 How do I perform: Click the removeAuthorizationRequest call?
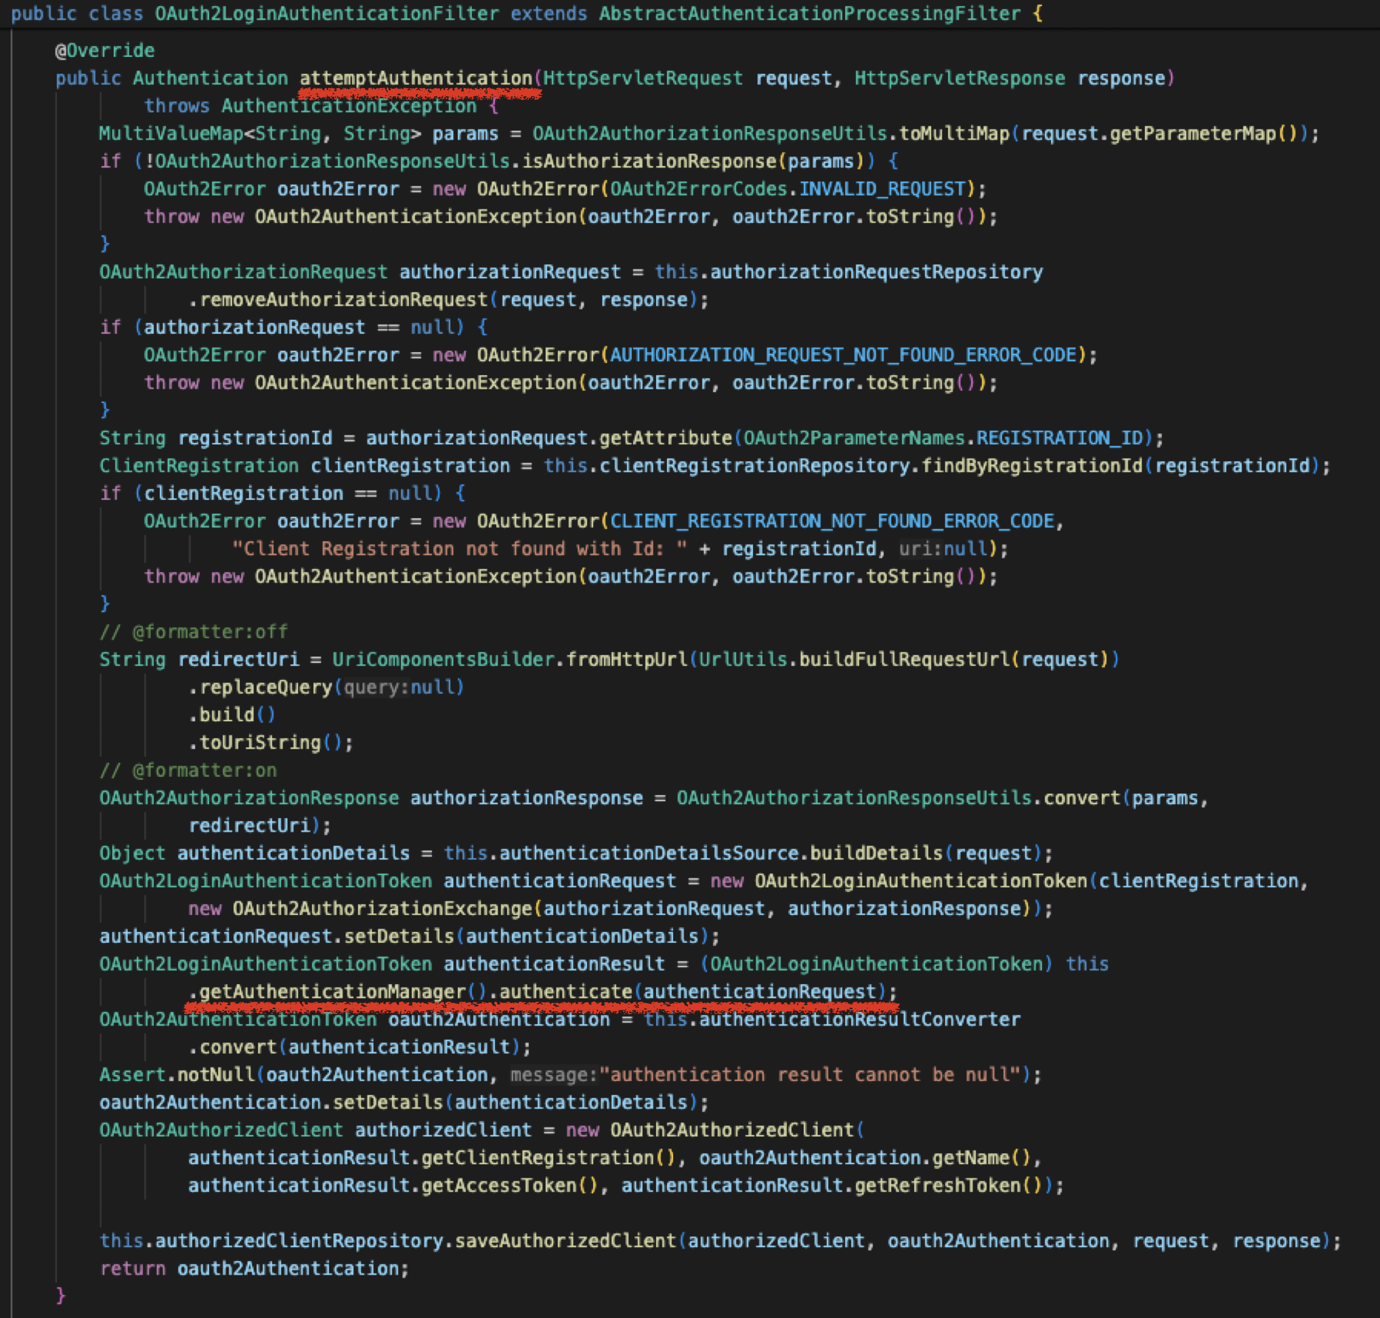click(343, 299)
